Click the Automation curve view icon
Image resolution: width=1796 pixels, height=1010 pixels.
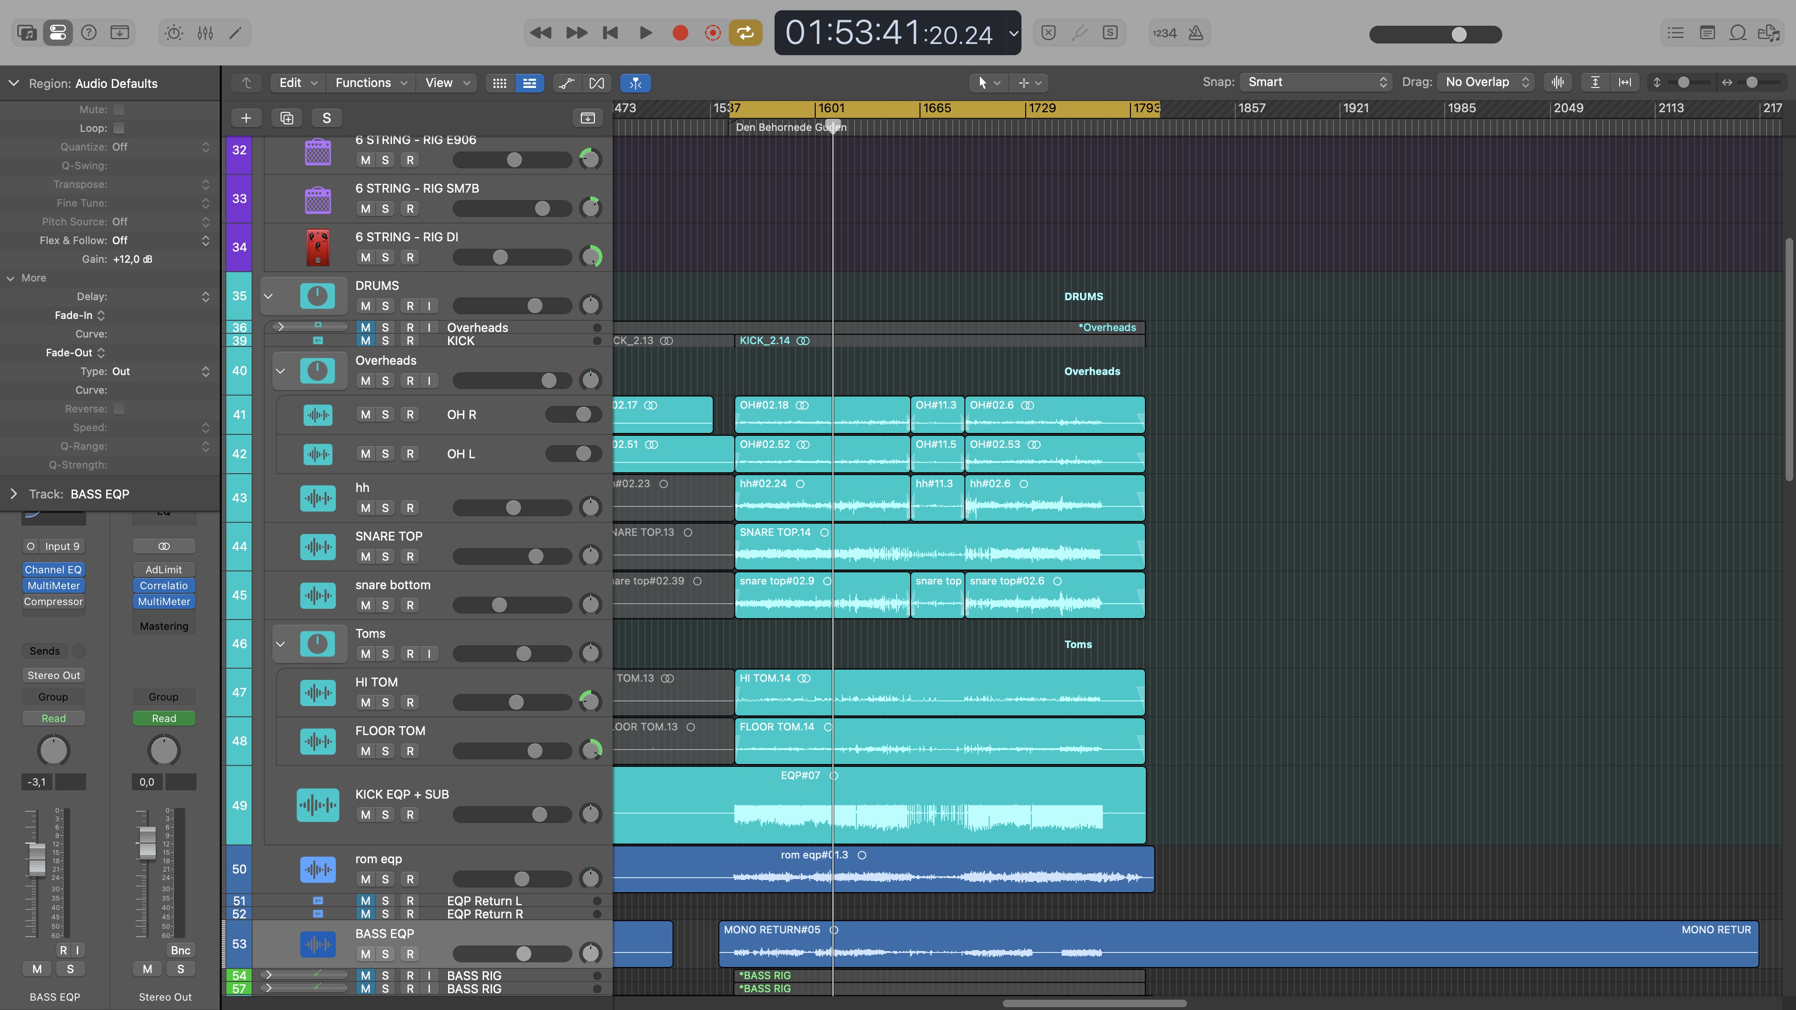click(566, 83)
